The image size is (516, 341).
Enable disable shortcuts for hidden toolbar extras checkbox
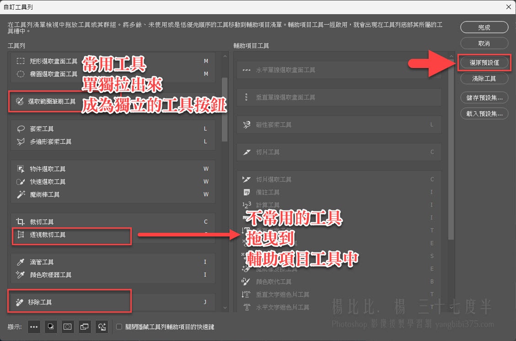pos(119,327)
